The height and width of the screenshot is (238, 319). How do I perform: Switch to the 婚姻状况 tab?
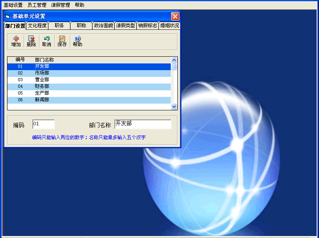[x=170, y=26]
